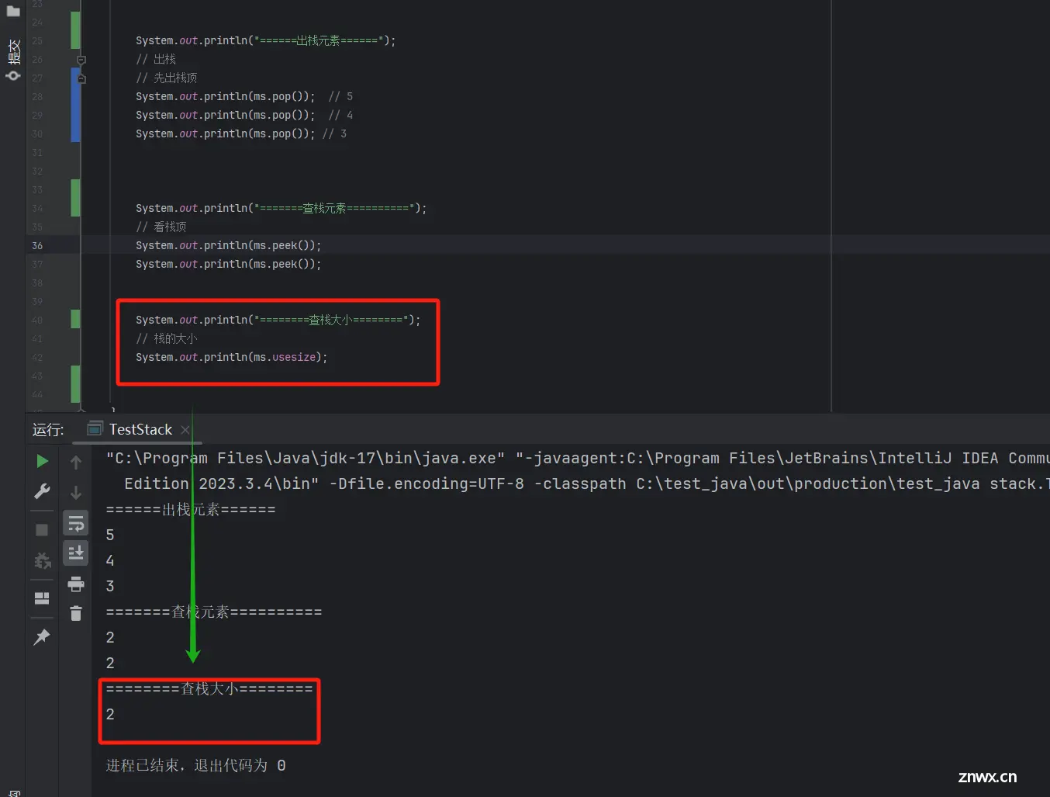Click the -Dfile.encoding=UTF-8 console line
The width and height of the screenshot is (1050, 797).
pos(586,483)
